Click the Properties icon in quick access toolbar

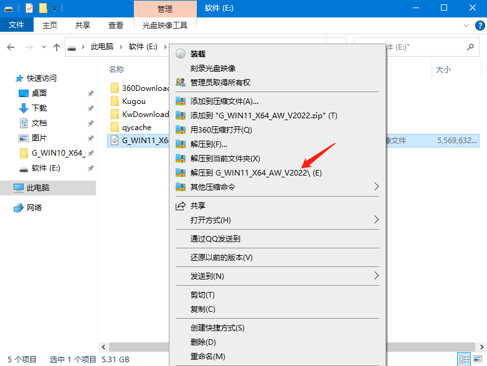(x=29, y=8)
